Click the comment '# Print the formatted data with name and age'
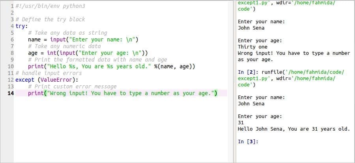The height and width of the screenshot is (163, 355). pyautogui.click(x=97, y=60)
